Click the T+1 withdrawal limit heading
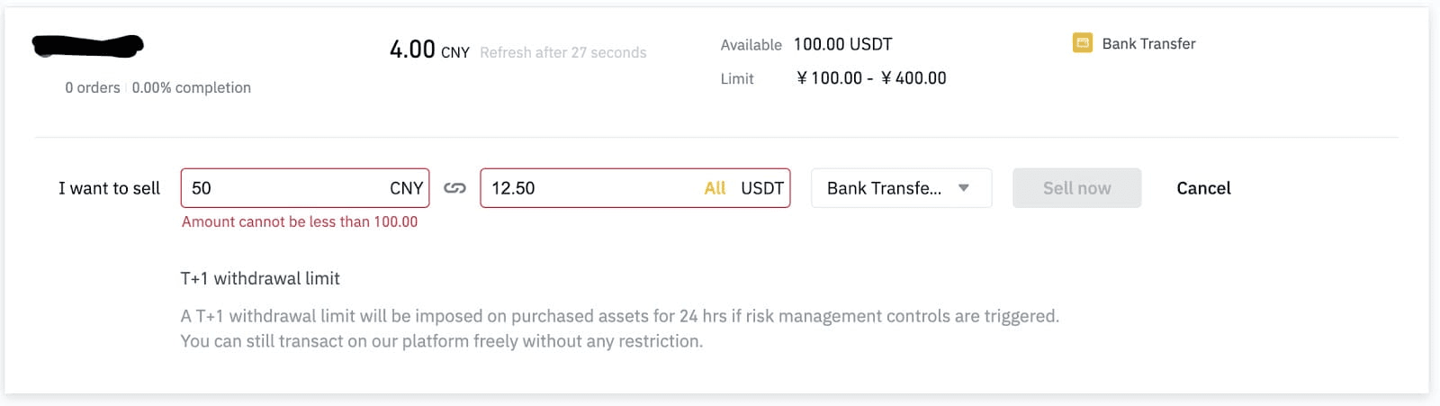Image resolution: width=1440 pixels, height=406 pixels. coord(260,278)
